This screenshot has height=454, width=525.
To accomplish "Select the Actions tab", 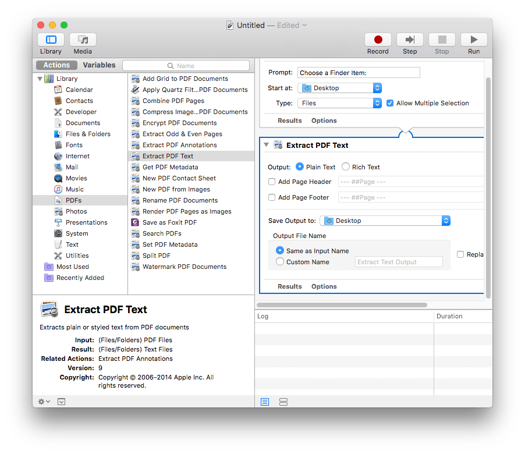I will [56, 65].
